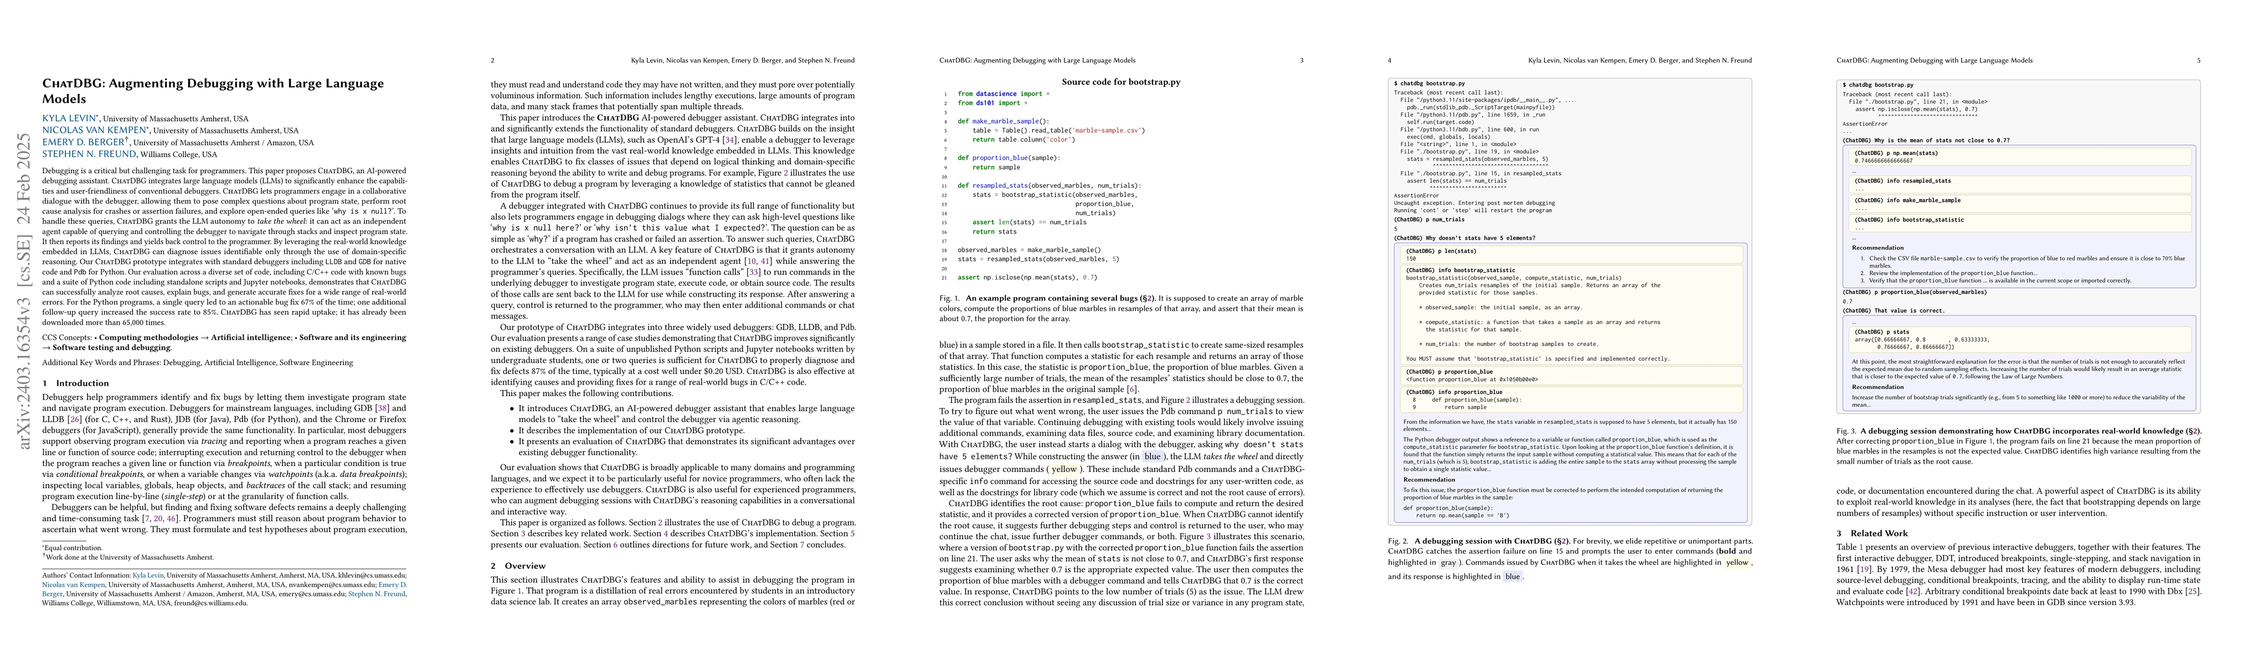The width and height of the screenshot is (2243, 664).
Task: Click the page number 2 in the header
Action: pos(493,61)
